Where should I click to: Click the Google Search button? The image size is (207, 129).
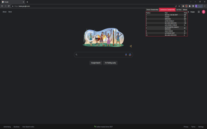coord(96,63)
